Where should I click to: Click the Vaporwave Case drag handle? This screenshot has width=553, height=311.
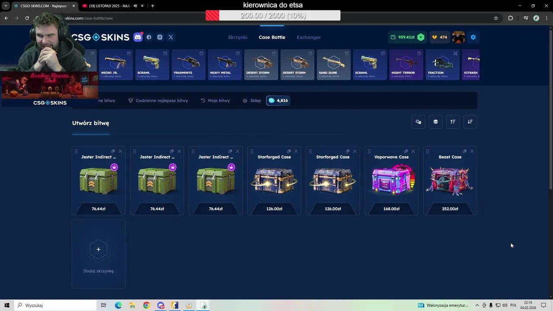point(369,151)
